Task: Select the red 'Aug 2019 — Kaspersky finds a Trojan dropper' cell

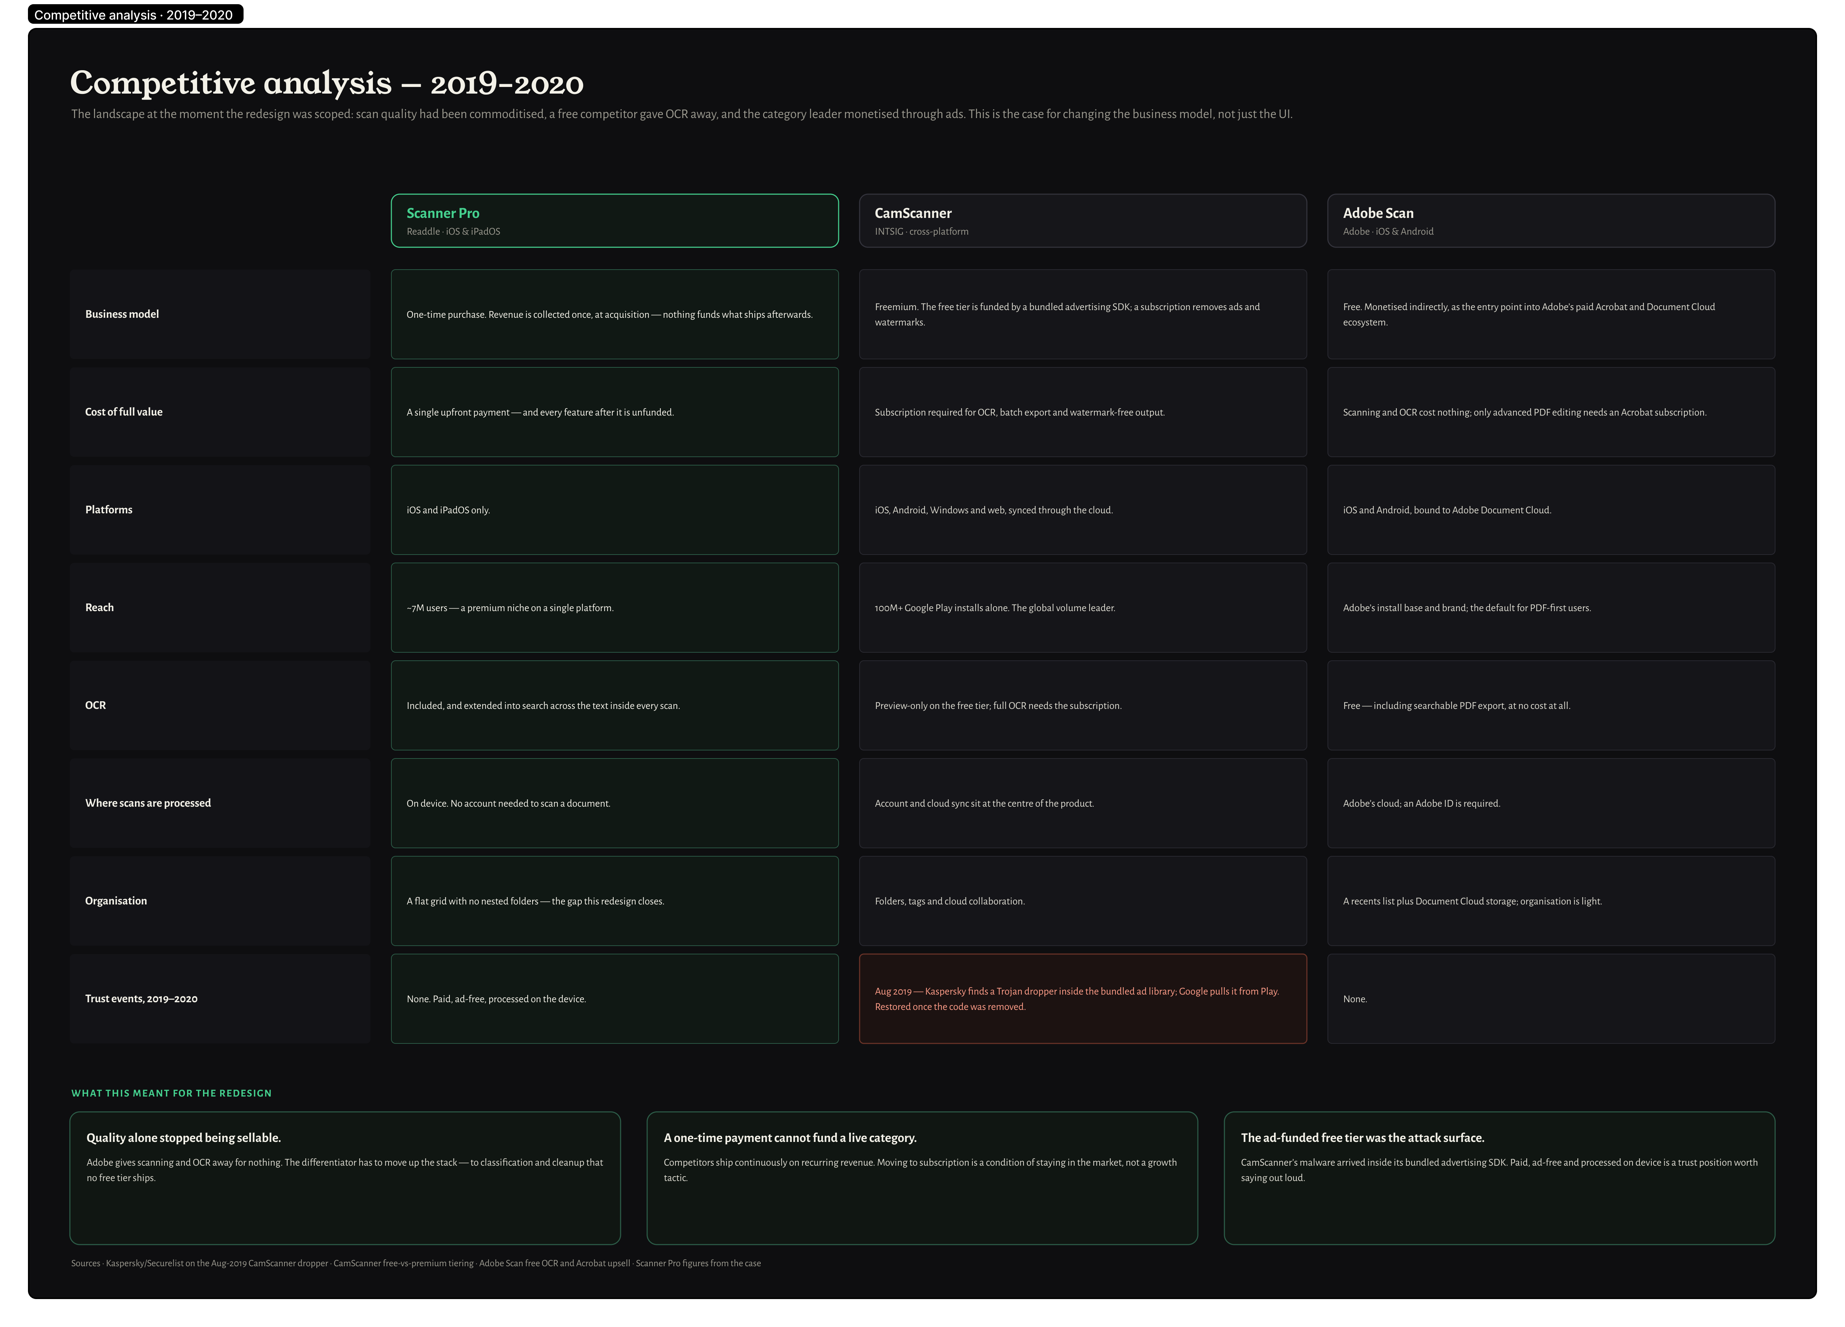Action: pyautogui.click(x=1083, y=998)
